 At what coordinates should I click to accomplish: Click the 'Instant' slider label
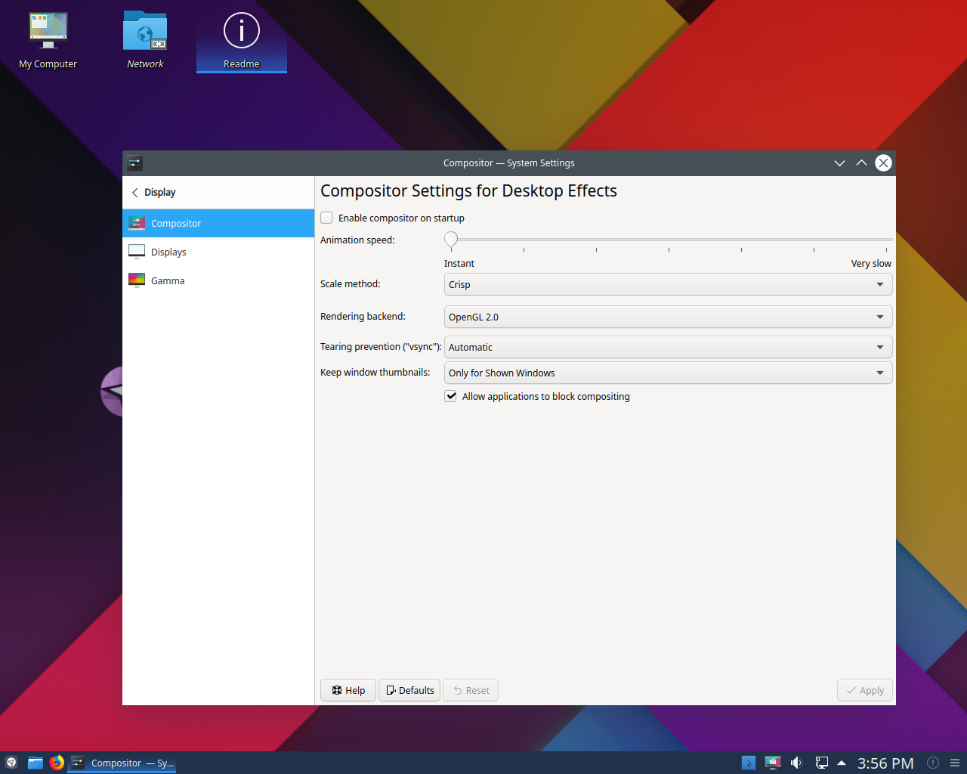[x=459, y=263]
